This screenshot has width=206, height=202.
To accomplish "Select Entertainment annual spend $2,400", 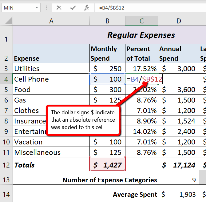I will pyautogui.click(x=179, y=131).
